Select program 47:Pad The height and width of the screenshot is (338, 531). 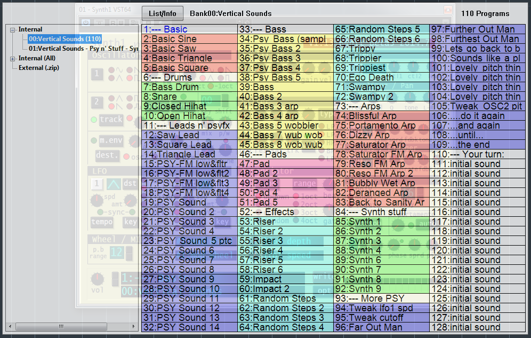[254, 164]
